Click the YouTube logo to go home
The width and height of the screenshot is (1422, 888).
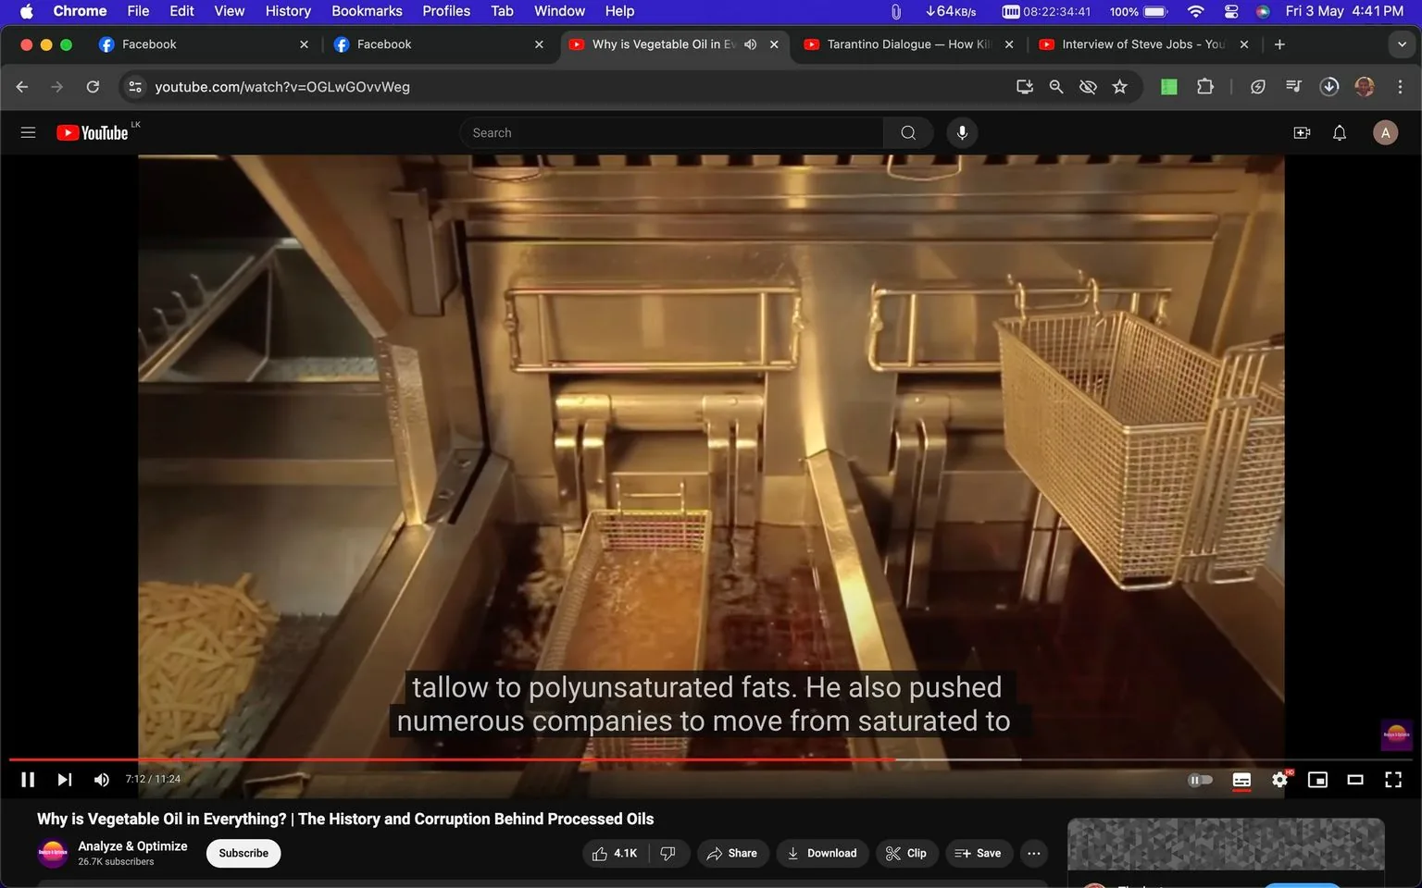click(x=93, y=132)
